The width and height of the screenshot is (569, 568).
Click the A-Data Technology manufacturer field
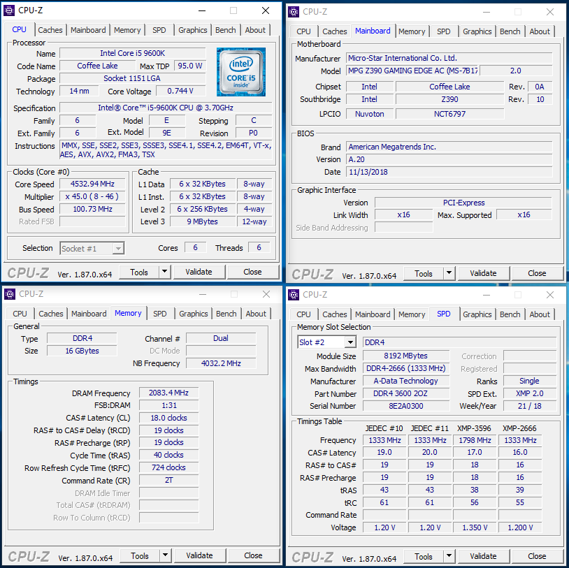[x=405, y=381]
